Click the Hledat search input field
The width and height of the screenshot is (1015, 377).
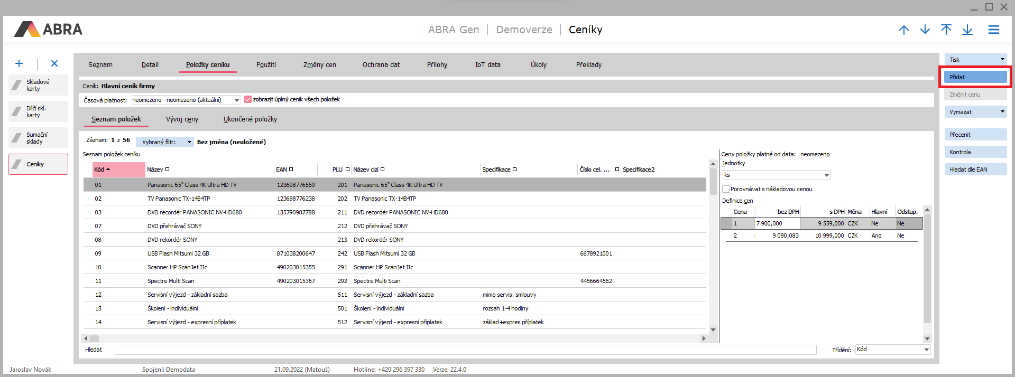[465, 350]
